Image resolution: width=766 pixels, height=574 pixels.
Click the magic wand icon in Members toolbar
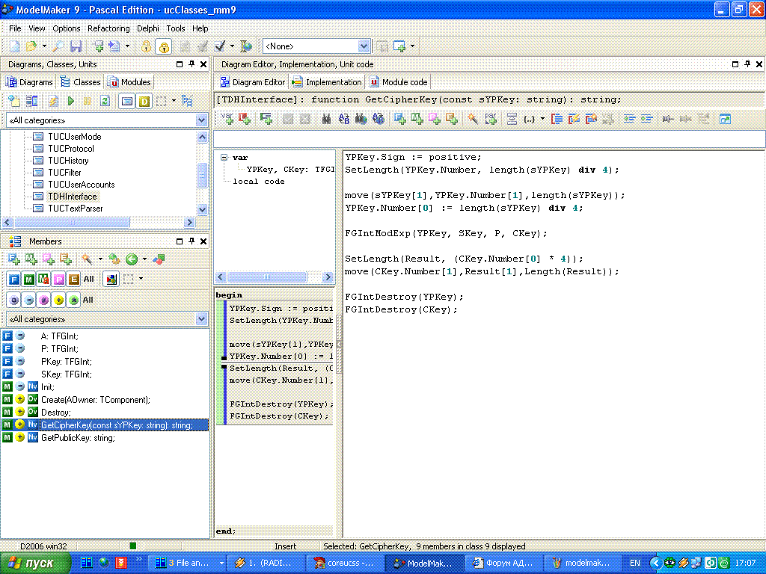click(x=88, y=259)
